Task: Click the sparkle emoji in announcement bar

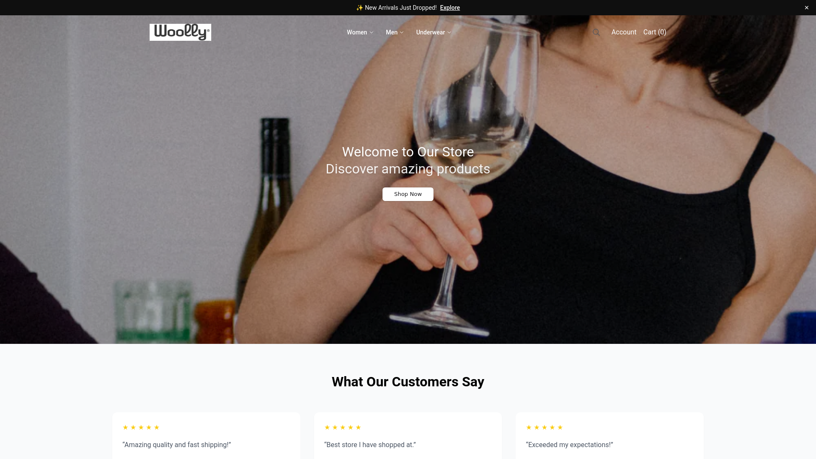Action: pos(360,8)
